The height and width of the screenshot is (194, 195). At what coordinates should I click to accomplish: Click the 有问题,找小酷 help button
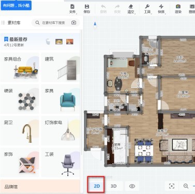coord(16,6)
